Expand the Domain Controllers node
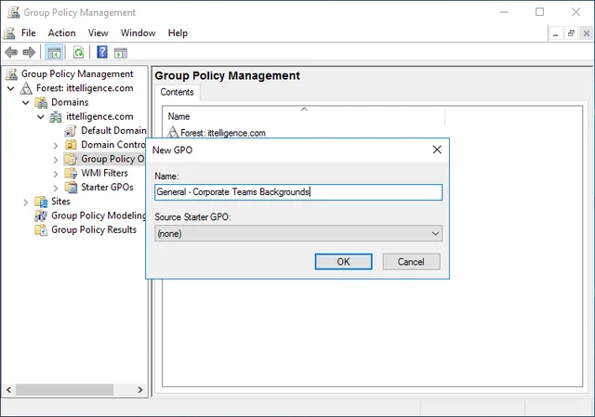 [x=56, y=146]
